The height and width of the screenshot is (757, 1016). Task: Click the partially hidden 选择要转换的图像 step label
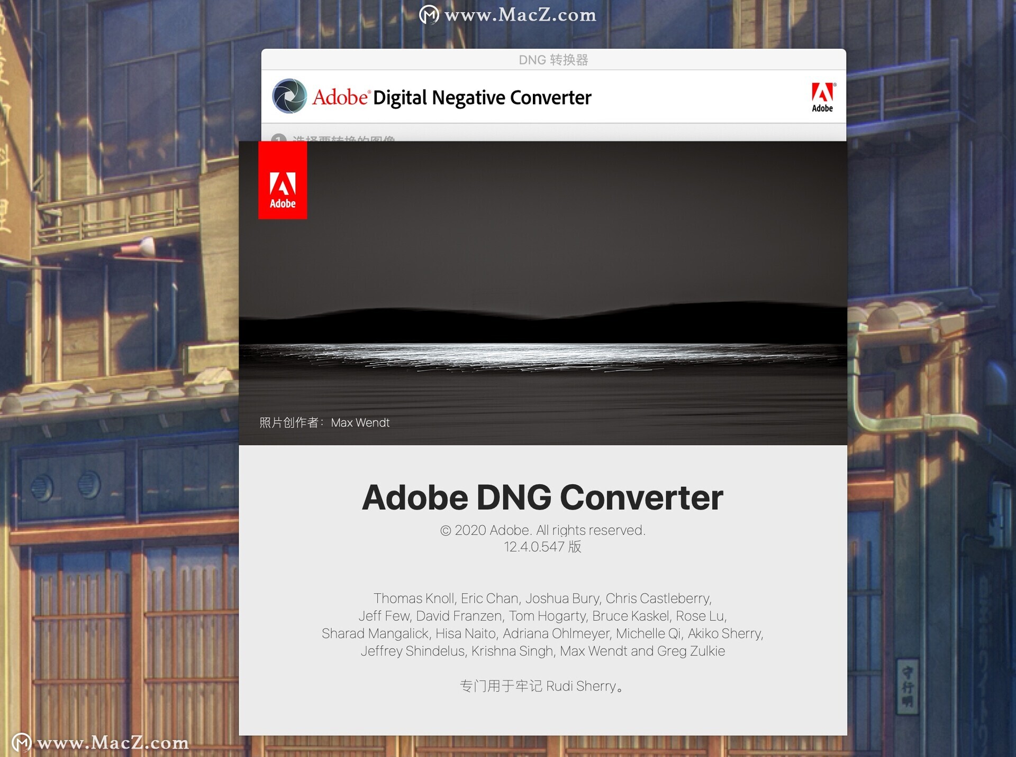[x=344, y=139]
